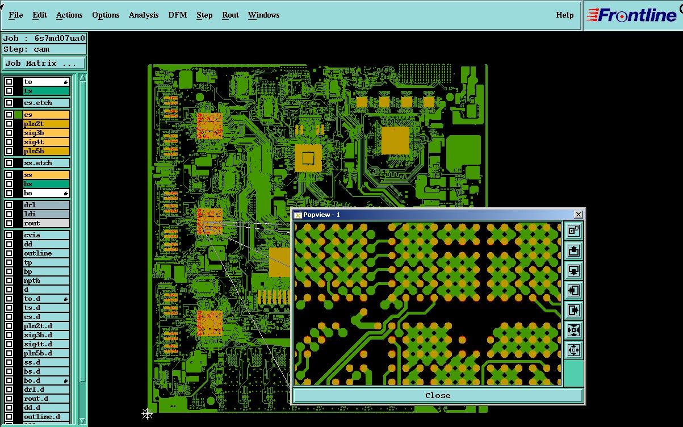Click the Popview title bar window icon
683x427 pixels.
(x=297, y=214)
